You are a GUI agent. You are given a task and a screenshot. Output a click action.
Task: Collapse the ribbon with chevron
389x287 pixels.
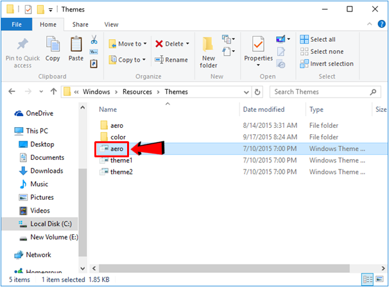369,24
